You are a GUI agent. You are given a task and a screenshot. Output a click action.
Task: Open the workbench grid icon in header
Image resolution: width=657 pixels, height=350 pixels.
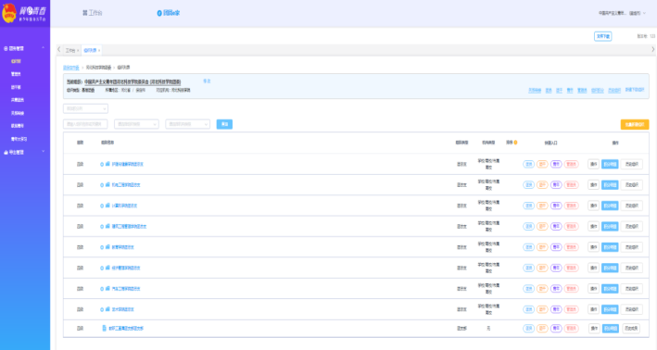click(85, 13)
